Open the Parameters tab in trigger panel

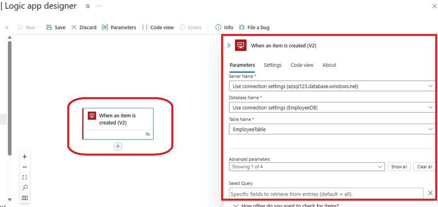[242, 65]
